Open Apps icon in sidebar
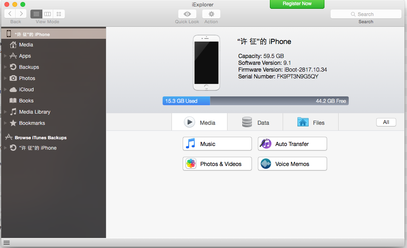Screen dimensions: 407x248 [x=13, y=56]
